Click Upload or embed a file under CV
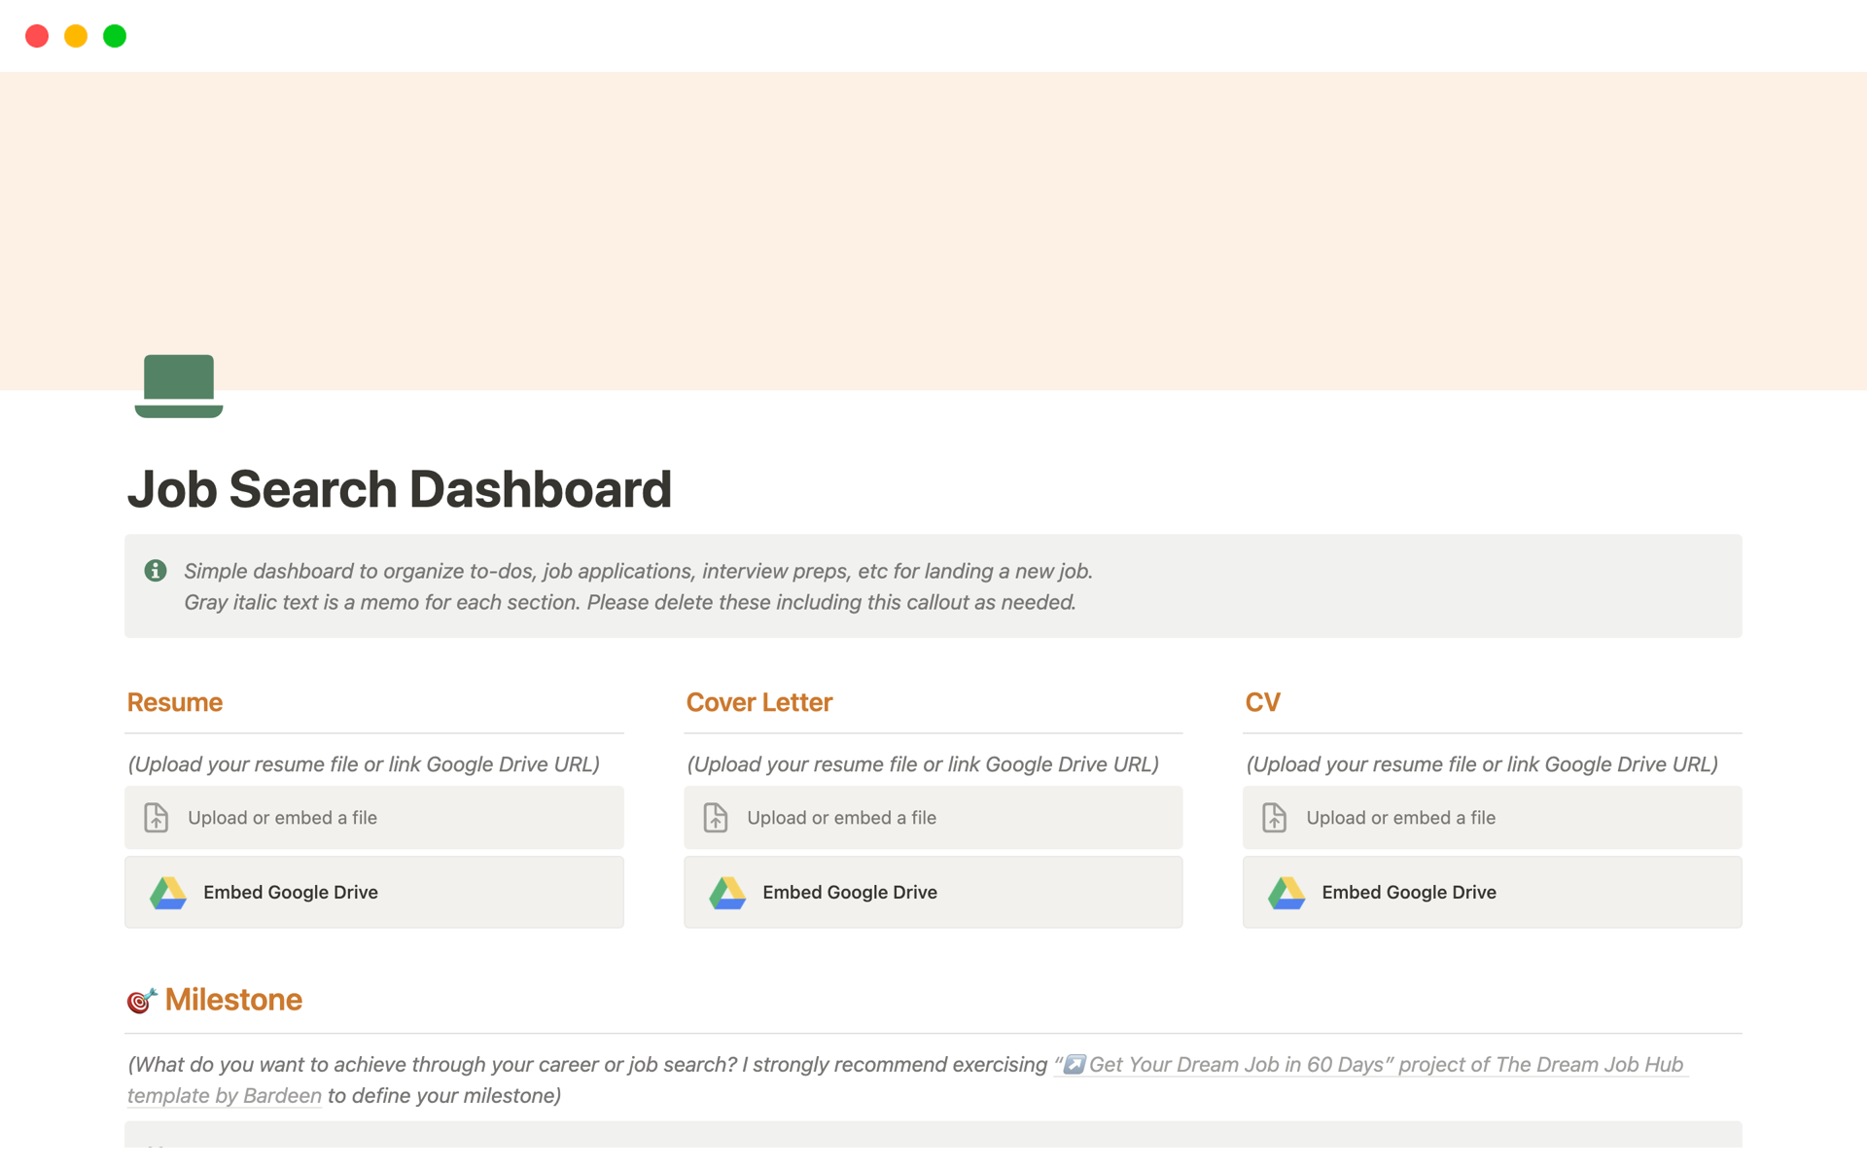The image size is (1867, 1167). point(1400,818)
